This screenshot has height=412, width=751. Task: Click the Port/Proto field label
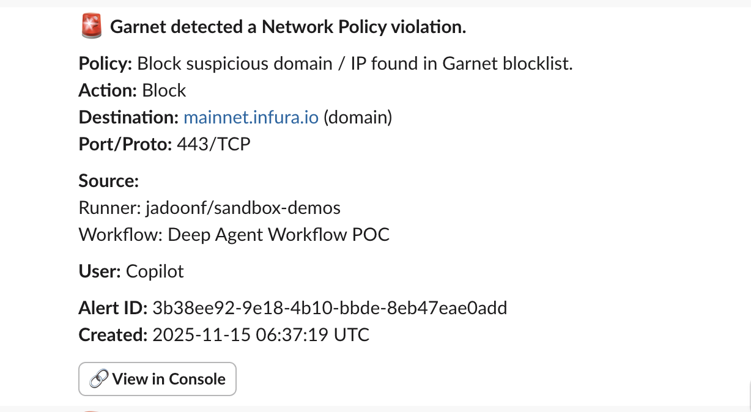click(x=123, y=144)
